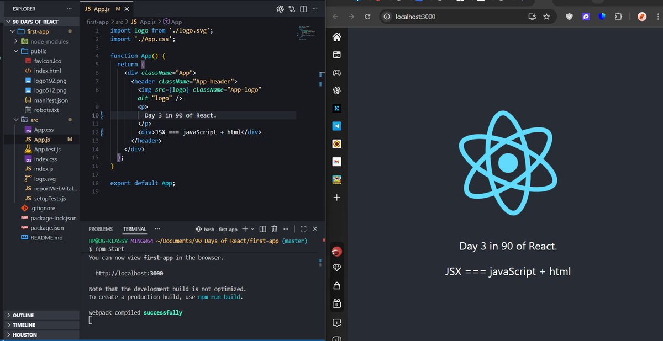Click the new terminal plus icon
The width and height of the screenshot is (663, 341).
(245, 229)
